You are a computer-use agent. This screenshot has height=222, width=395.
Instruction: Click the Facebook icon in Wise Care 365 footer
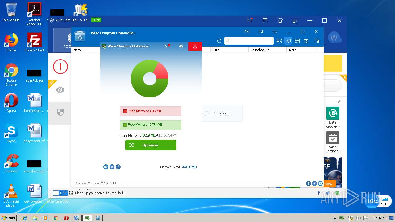(x=319, y=193)
